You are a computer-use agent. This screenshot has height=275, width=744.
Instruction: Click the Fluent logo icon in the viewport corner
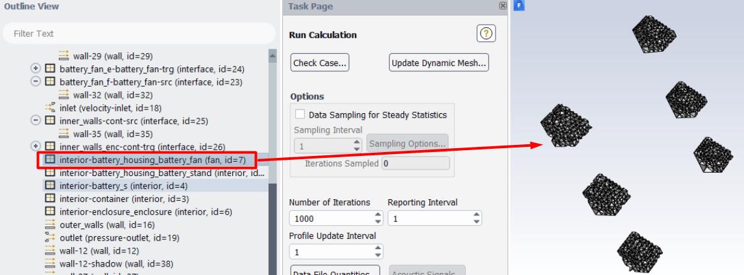[x=519, y=6]
